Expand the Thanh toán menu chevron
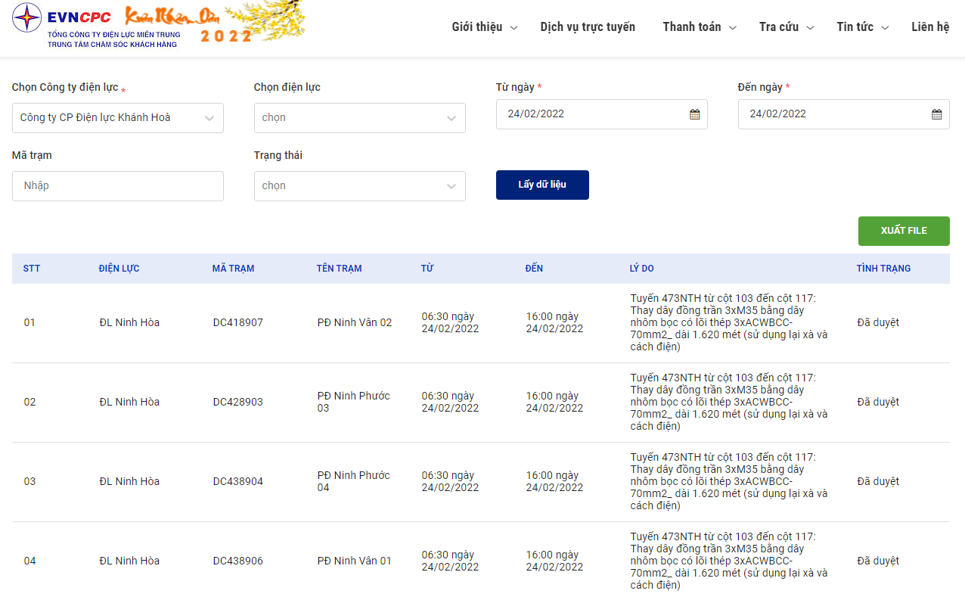This screenshot has width=965, height=597. pos(733,28)
